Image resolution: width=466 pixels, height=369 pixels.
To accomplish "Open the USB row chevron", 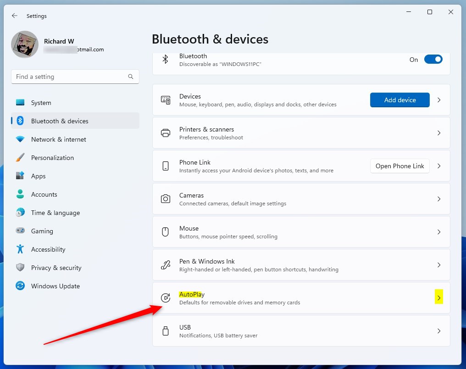I will tap(438, 331).
